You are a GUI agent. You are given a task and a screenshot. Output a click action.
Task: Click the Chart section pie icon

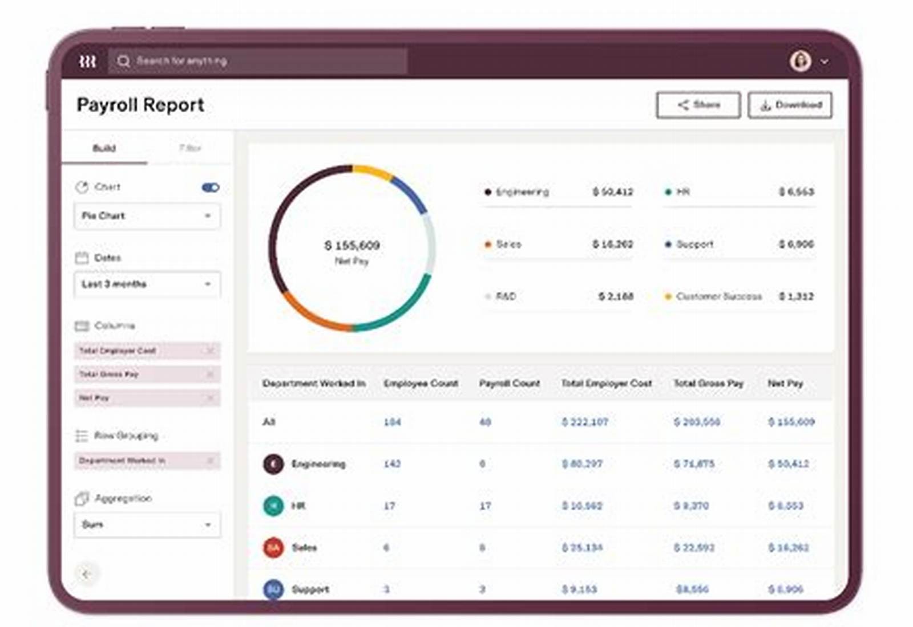(82, 187)
